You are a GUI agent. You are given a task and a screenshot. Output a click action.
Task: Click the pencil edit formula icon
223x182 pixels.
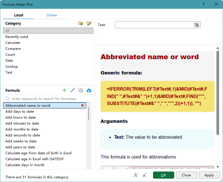(73, 90)
